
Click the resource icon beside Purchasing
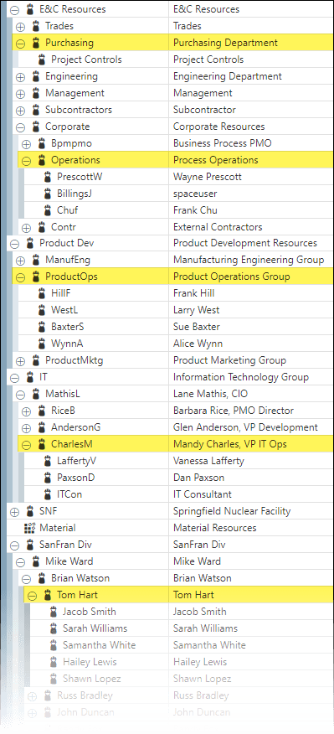[35, 43]
